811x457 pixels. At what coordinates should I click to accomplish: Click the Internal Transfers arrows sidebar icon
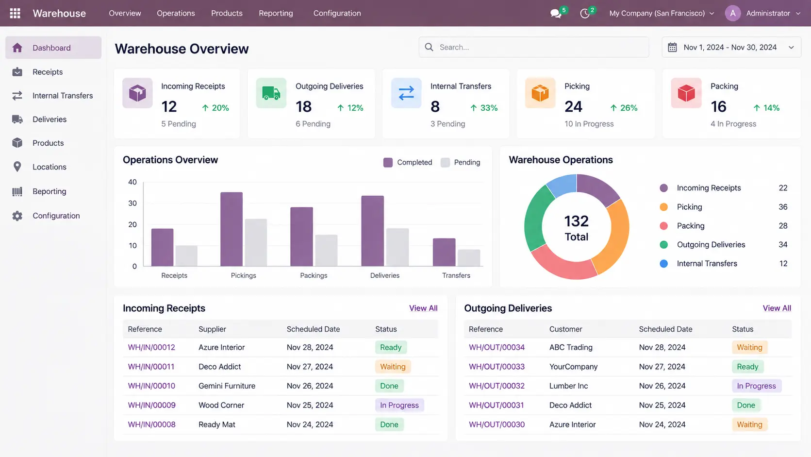[17, 96]
